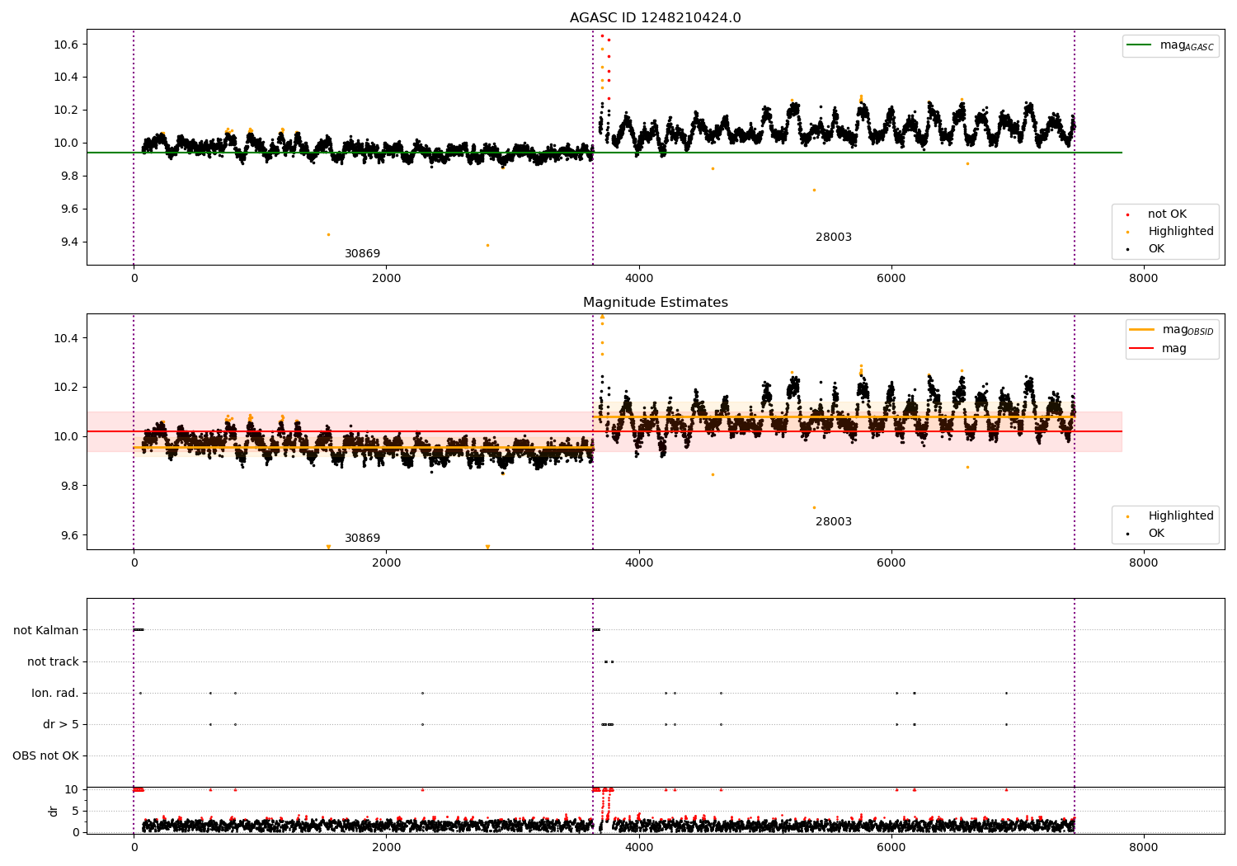Click the green line sample in the top legend
The height and width of the screenshot is (866, 1237).
click(x=1140, y=45)
